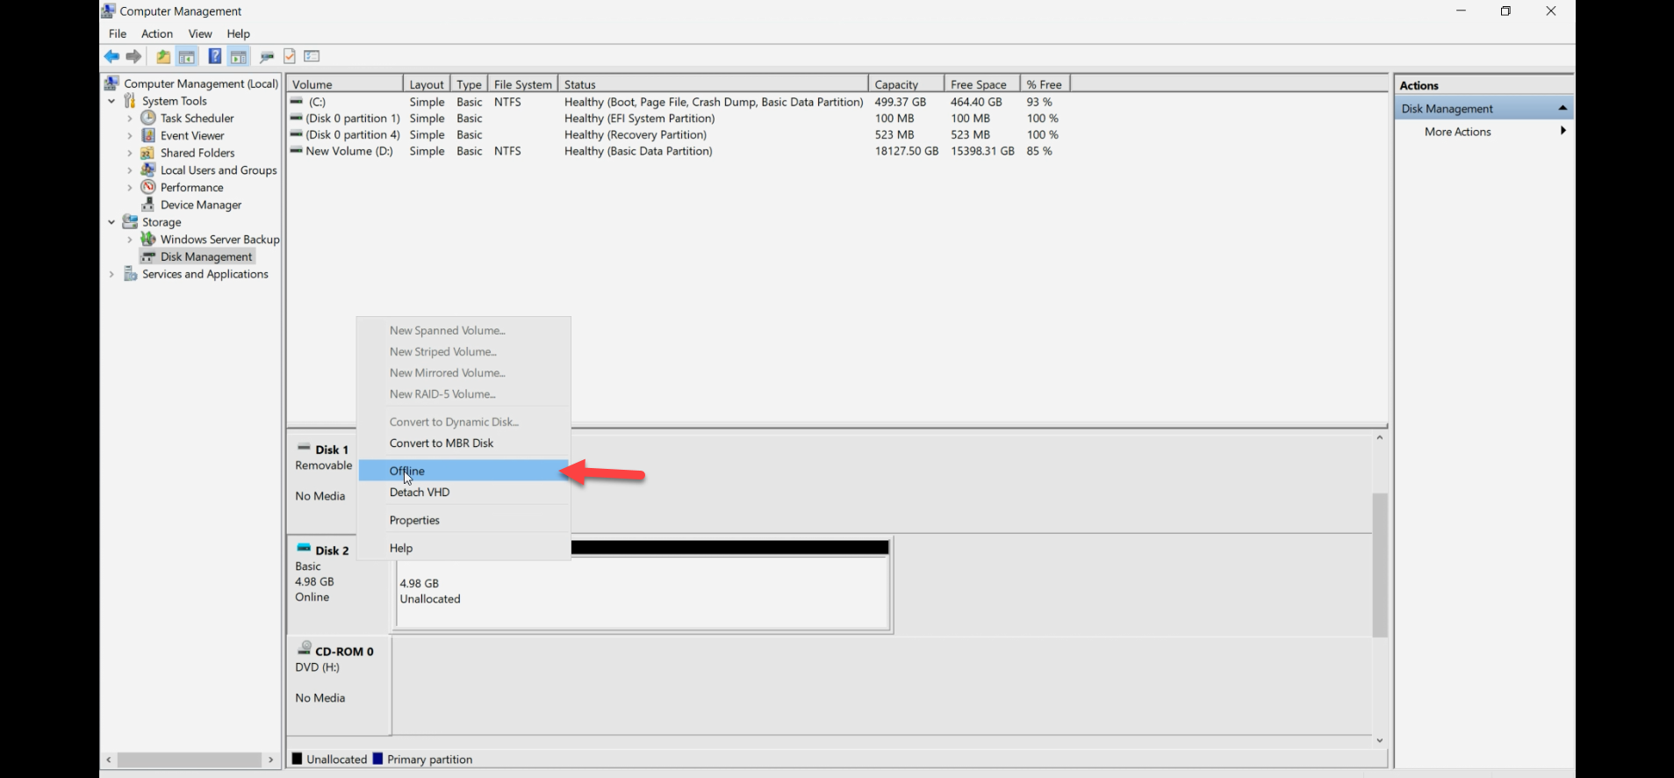Click the checkmark document toolbar icon
This screenshot has width=1674, height=778.
(x=289, y=56)
